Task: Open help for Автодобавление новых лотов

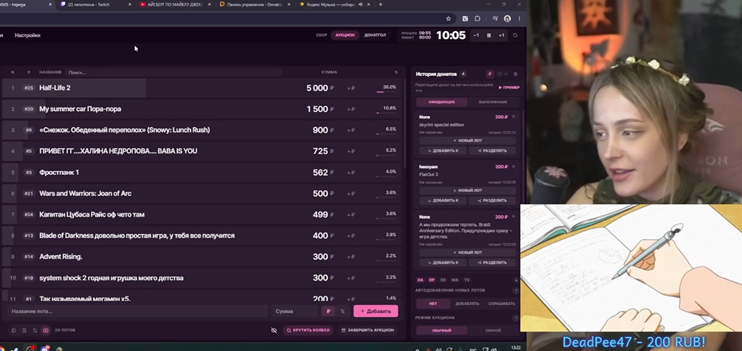Action: 516,290
